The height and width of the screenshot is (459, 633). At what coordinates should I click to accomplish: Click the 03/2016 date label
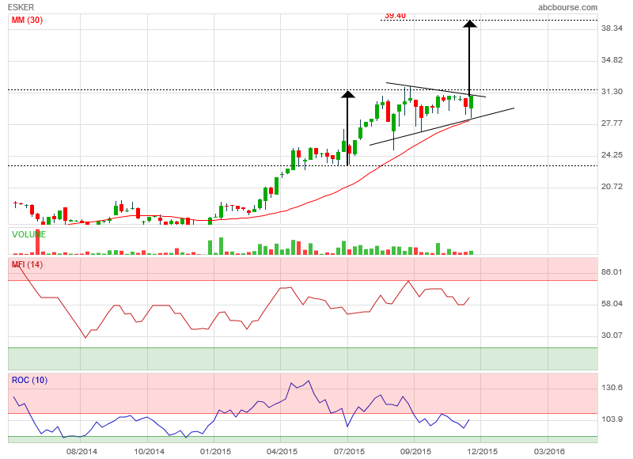coord(549,451)
